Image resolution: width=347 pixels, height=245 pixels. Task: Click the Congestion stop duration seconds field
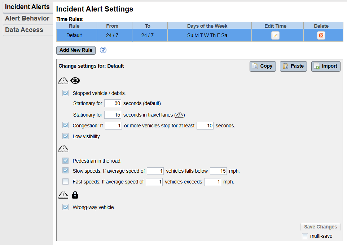[x=205, y=126]
